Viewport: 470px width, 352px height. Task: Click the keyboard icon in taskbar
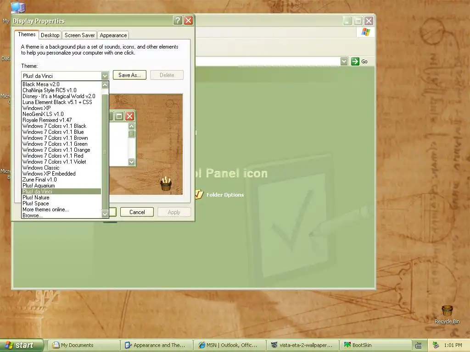419,346
